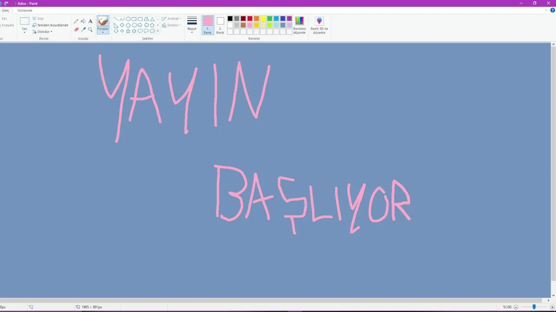Choose the oval callout shape
The width and height of the screenshot is (556, 312).
tap(146, 31)
